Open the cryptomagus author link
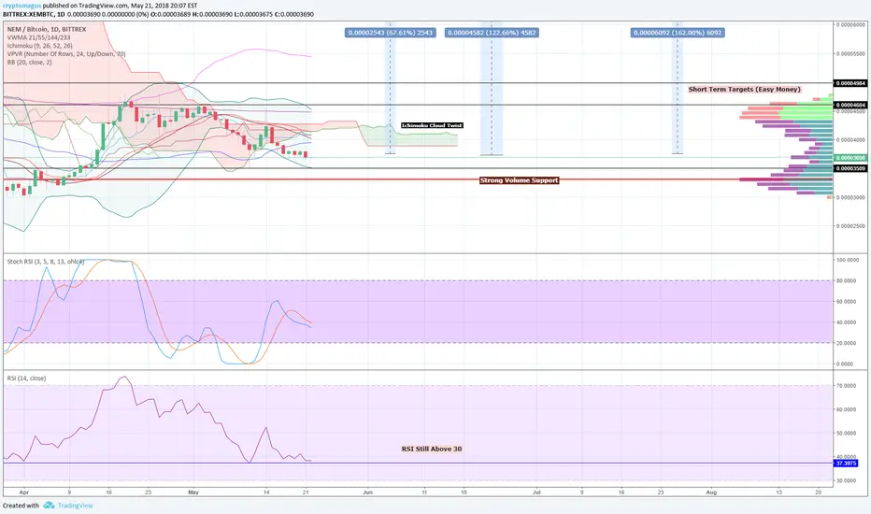The image size is (871, 514). tap(21, 6)
